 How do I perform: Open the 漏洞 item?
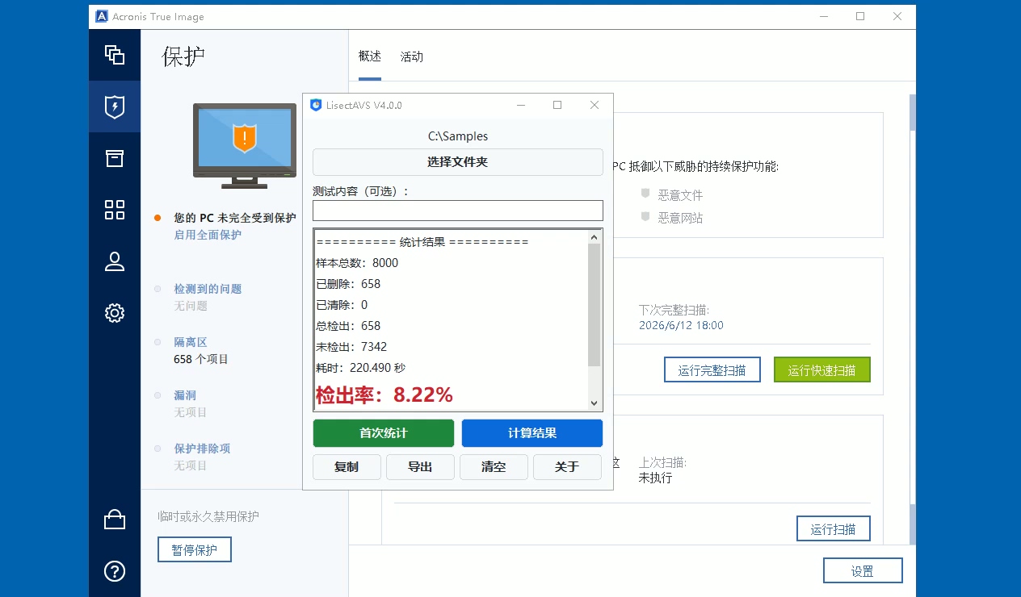coord(185,395)
